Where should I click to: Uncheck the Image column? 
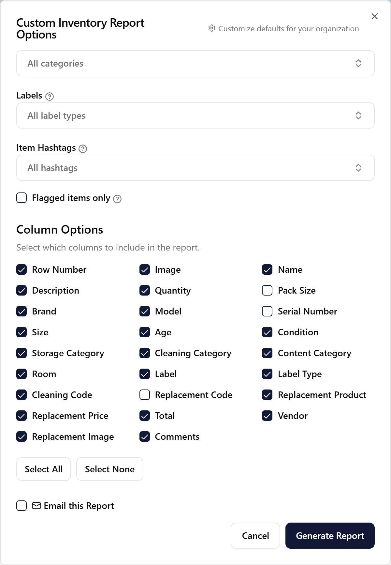145,269
